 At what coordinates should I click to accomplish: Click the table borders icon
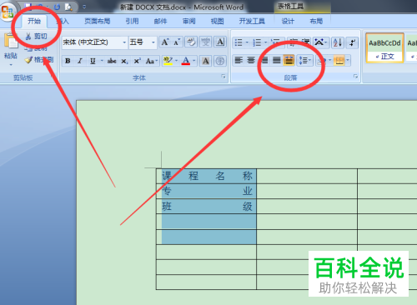point(339,60)
